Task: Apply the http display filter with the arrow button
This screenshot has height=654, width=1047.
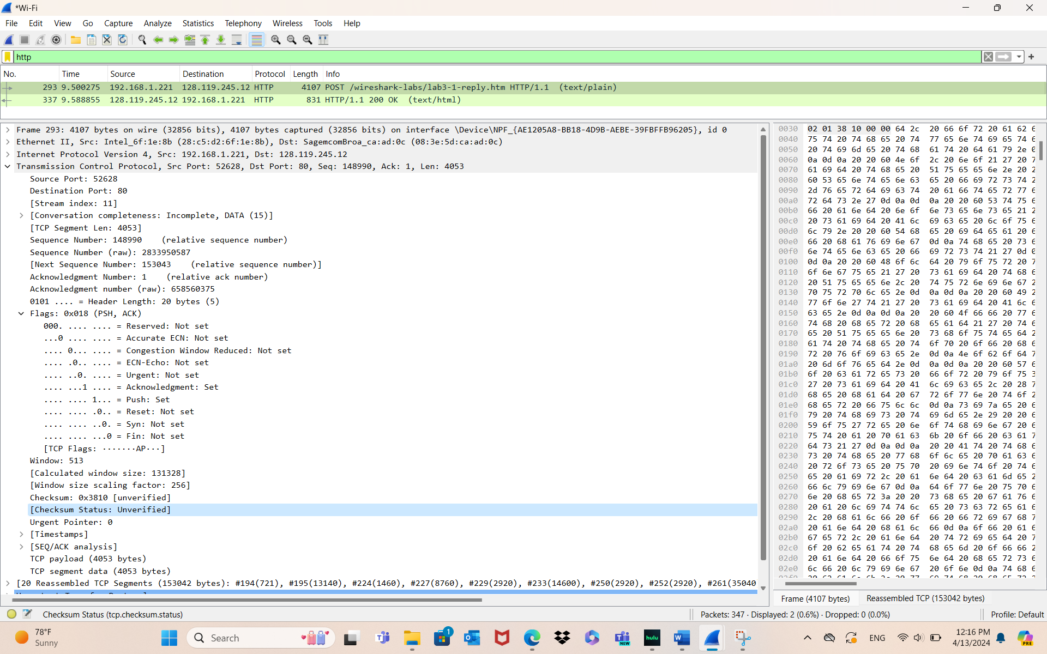Action: pos(1003,57)
